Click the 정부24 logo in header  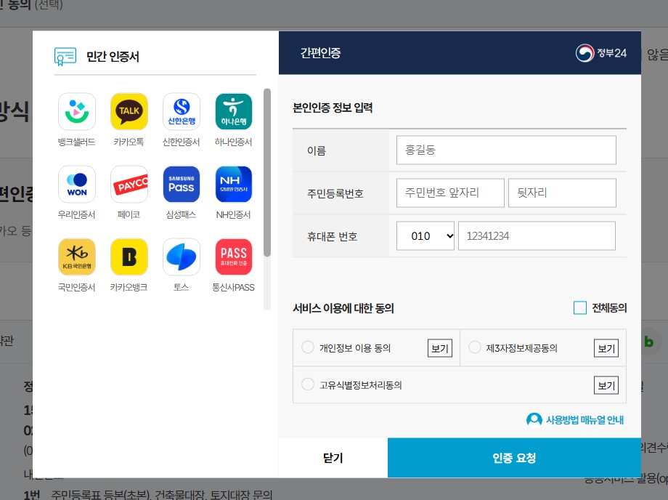tap(601, 53)
